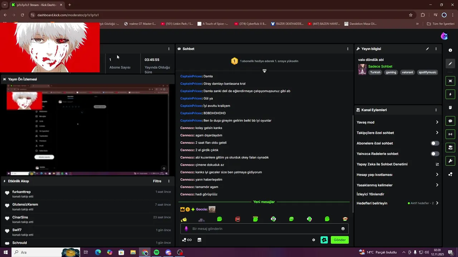The image size is (458, 257).
Task: Click profile avatar at top right of dashboard
Action: 444,36
